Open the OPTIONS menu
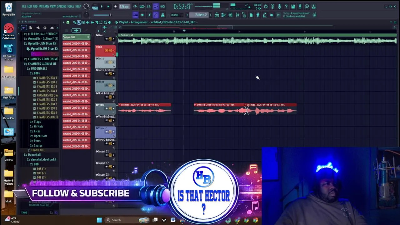The width and height of the screenshot is (400, 225). pos(62,6)
